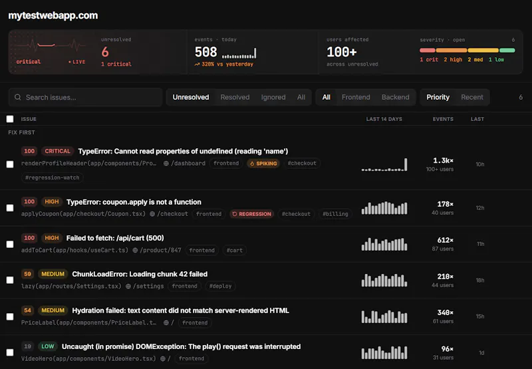Viewport: 532px width, 369px height.
Task: Click the #regression-watch tag
Action: [x=53, y=178]
